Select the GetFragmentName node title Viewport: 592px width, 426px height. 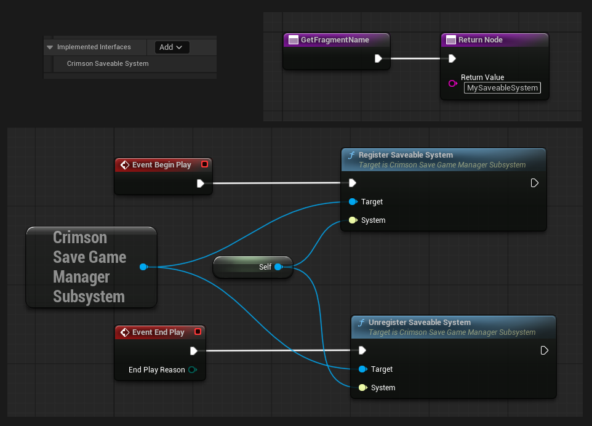335,39
